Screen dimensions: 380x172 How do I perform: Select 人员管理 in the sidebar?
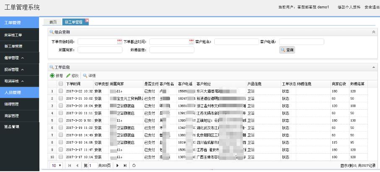point(19,92)
